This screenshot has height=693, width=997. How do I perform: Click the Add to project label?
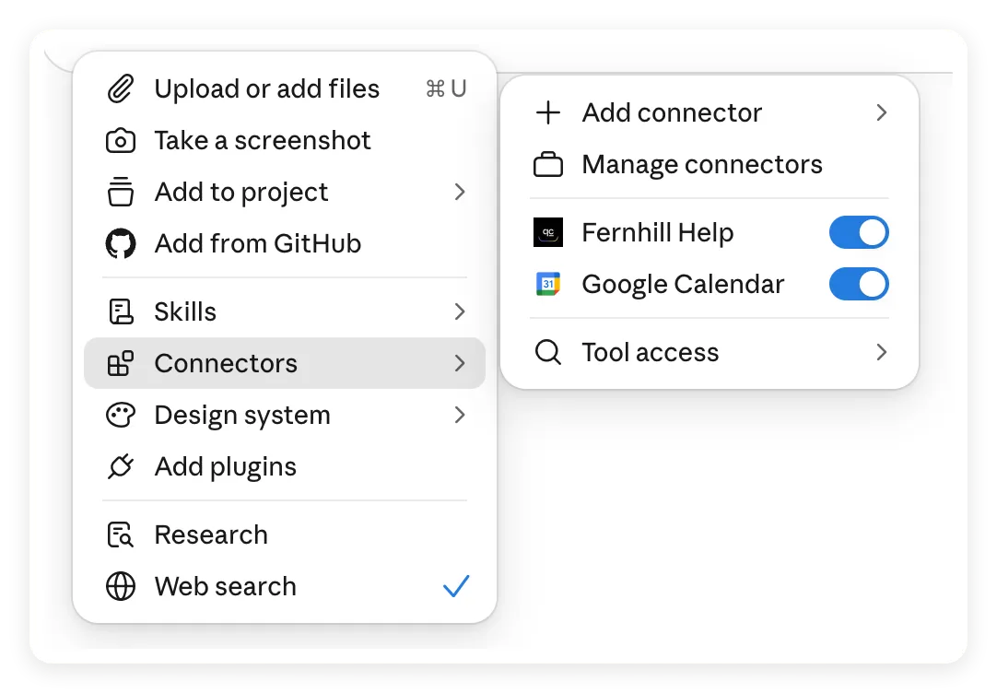click(x=241, y=192)
